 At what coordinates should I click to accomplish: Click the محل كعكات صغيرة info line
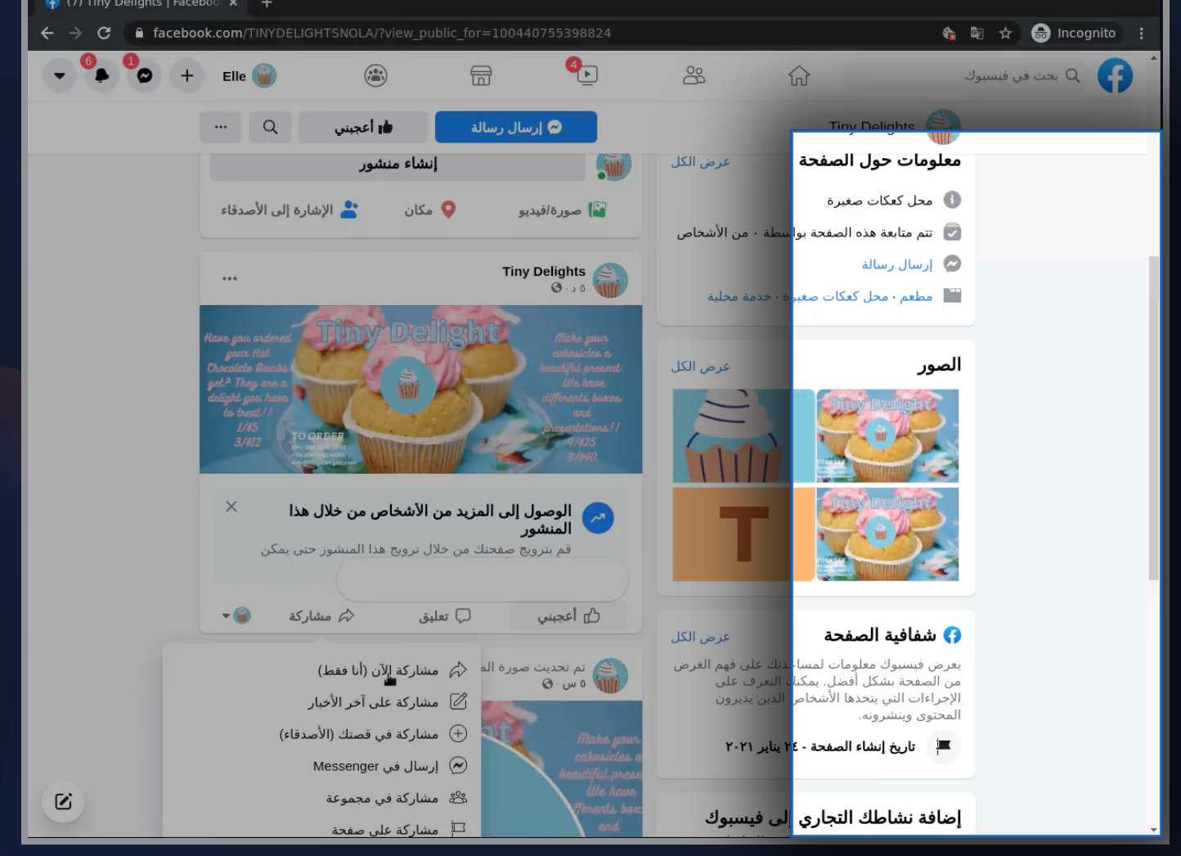coord(879,200)
